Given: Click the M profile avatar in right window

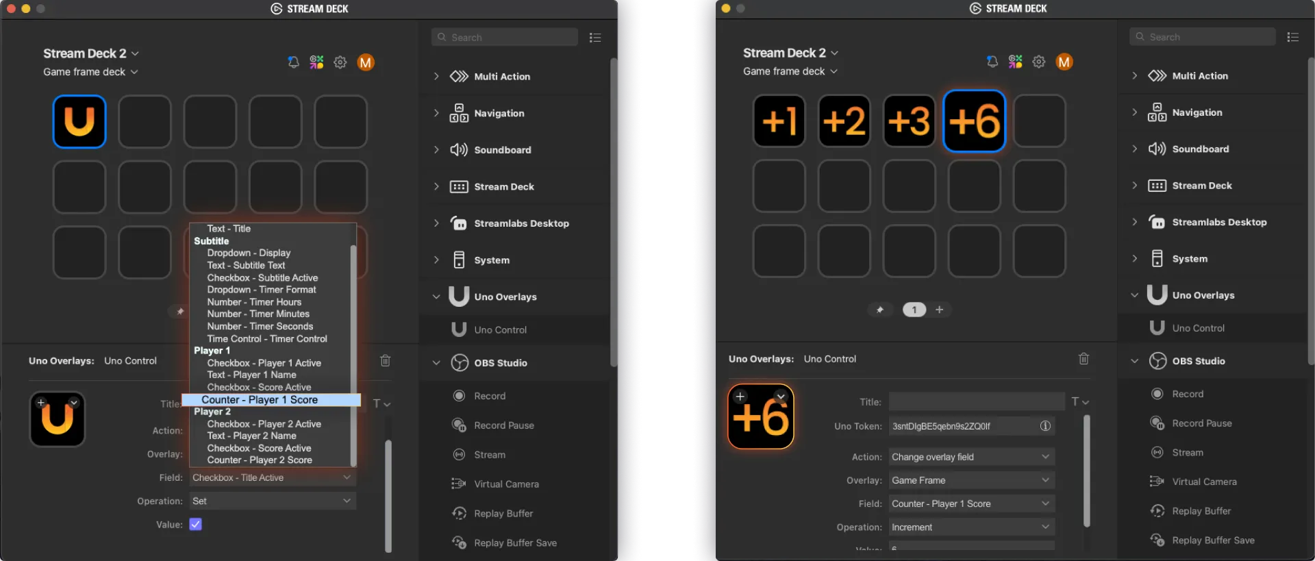Looking at the screenshot, I should (1064, 62).
